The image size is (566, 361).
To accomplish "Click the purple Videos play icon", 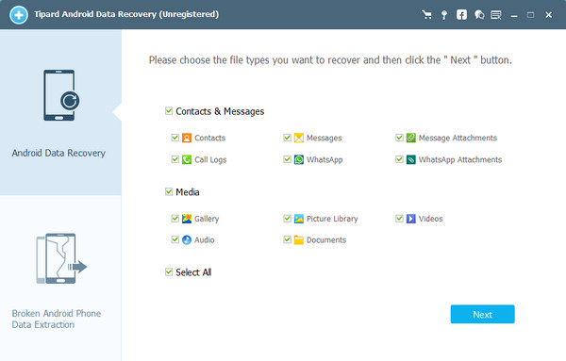I will [x=410, y=219].
